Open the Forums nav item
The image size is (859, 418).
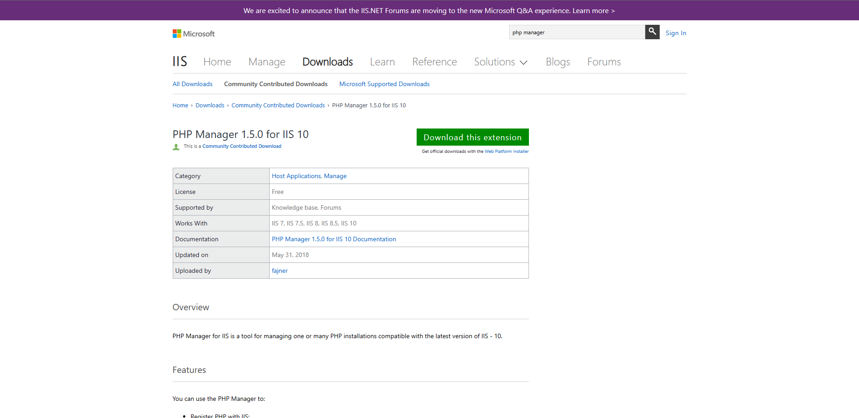(x=604, y=62)
